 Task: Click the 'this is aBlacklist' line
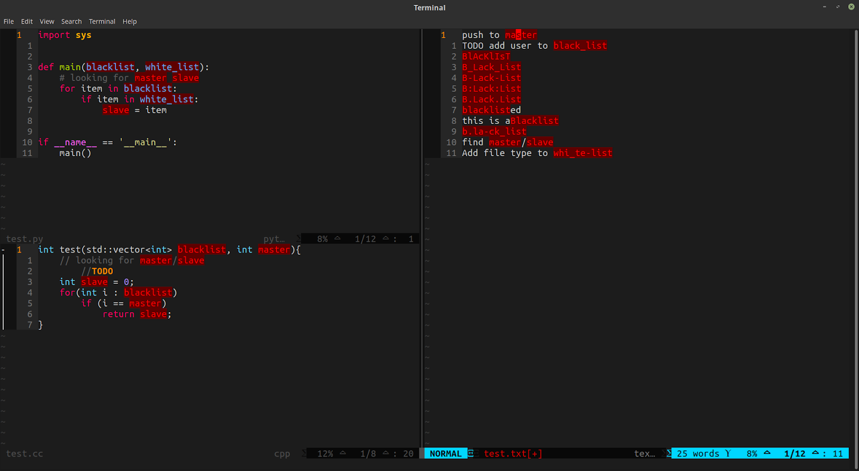click(511, 121)
